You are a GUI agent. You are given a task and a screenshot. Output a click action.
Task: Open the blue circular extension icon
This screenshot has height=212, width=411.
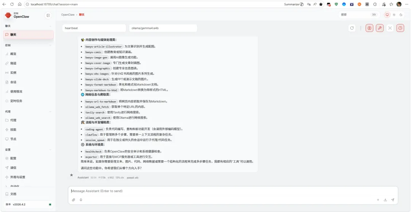[344, 4]
